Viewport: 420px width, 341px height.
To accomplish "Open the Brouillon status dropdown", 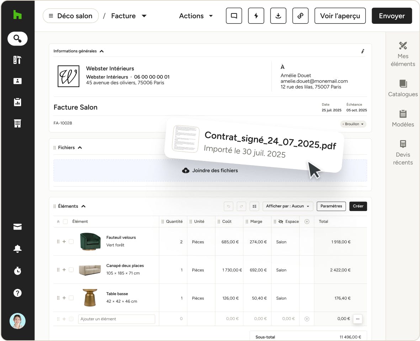I will click(x=353, y=124).
